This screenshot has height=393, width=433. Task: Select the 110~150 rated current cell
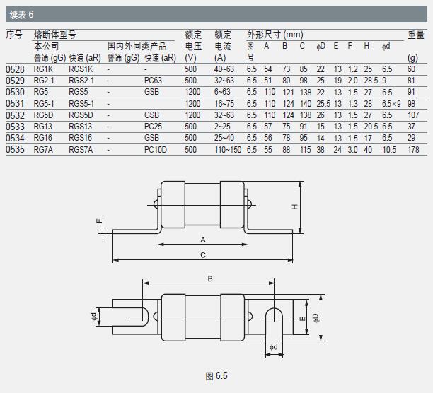tap(229, 148)
